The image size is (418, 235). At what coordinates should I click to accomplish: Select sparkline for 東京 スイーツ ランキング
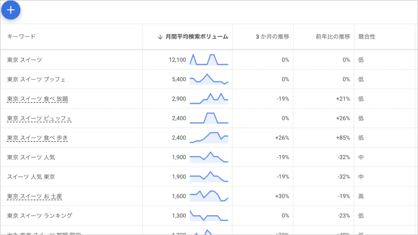(209, 216)
